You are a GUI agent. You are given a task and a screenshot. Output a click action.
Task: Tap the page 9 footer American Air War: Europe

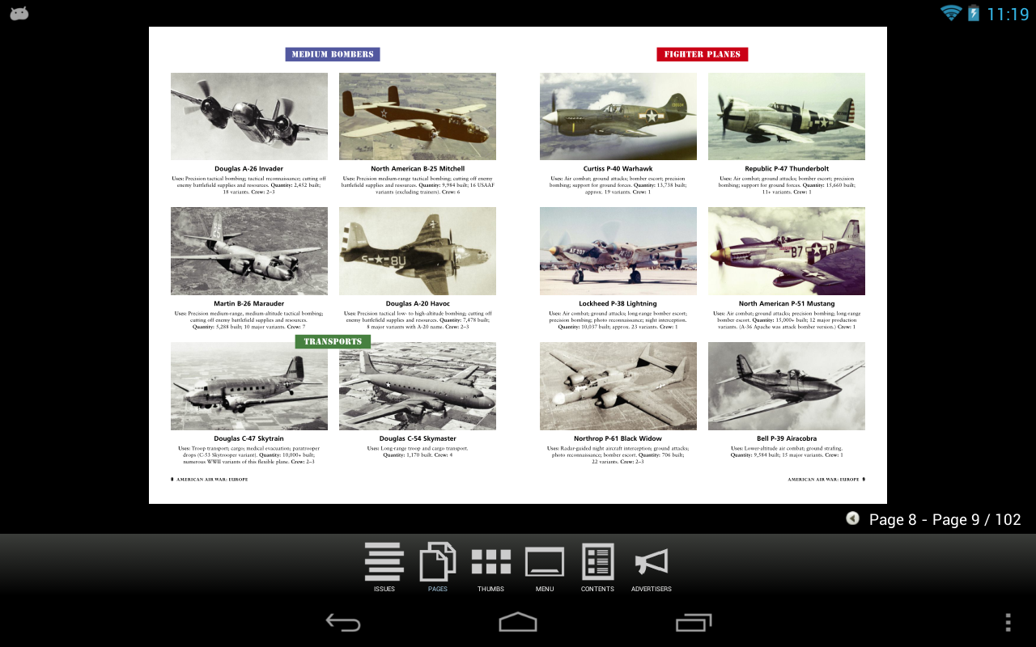pyautogui.click(x=823, y=479)
